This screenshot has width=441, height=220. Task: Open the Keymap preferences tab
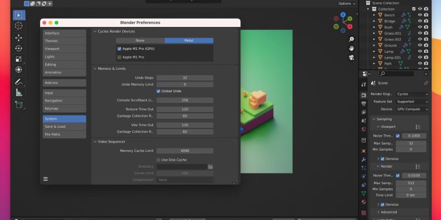[65, 109]
